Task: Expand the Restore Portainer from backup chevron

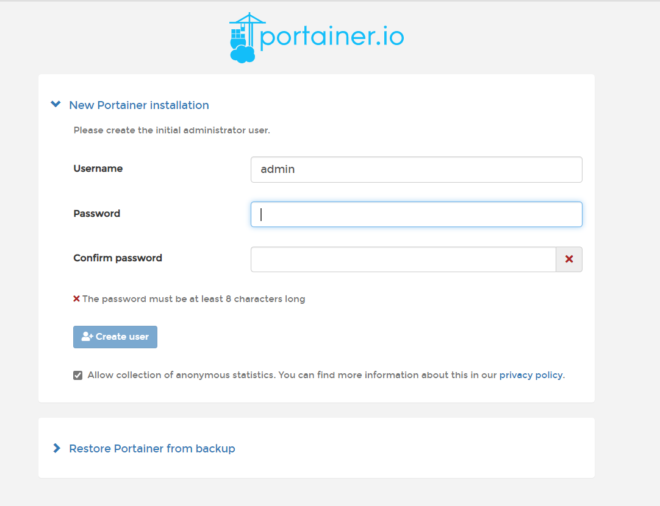Action: click(56, 448)
